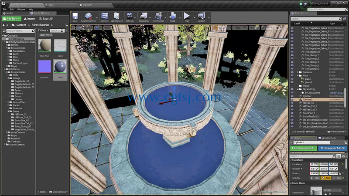Set Mobility to Static

coord(315,178)
